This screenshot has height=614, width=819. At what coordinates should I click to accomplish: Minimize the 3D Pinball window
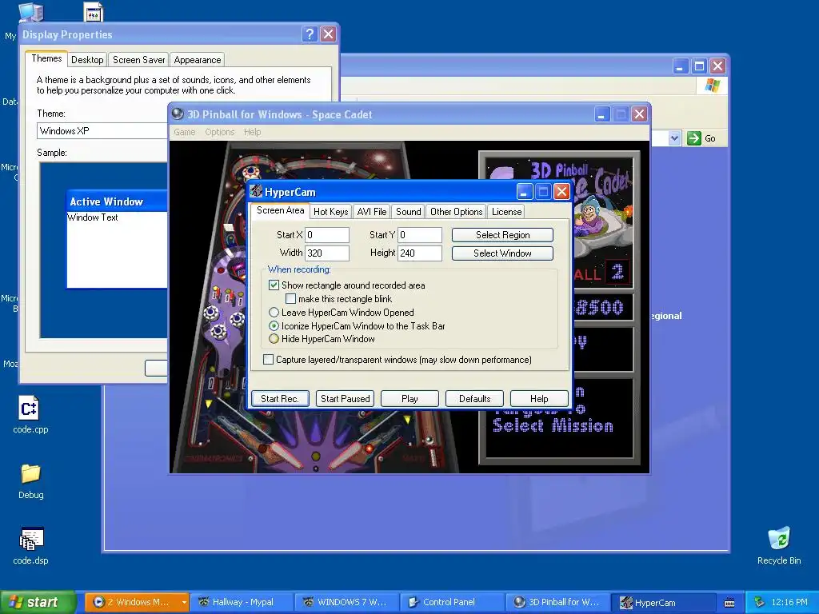602,114
